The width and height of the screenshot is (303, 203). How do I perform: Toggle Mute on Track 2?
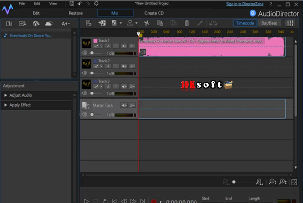[x=107, y=66]
